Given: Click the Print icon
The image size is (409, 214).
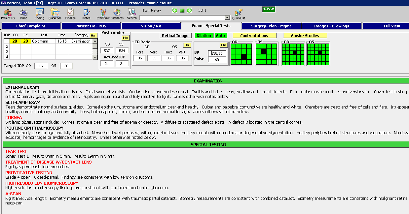Looking at the screenshot, I should (x=23, y=13).
